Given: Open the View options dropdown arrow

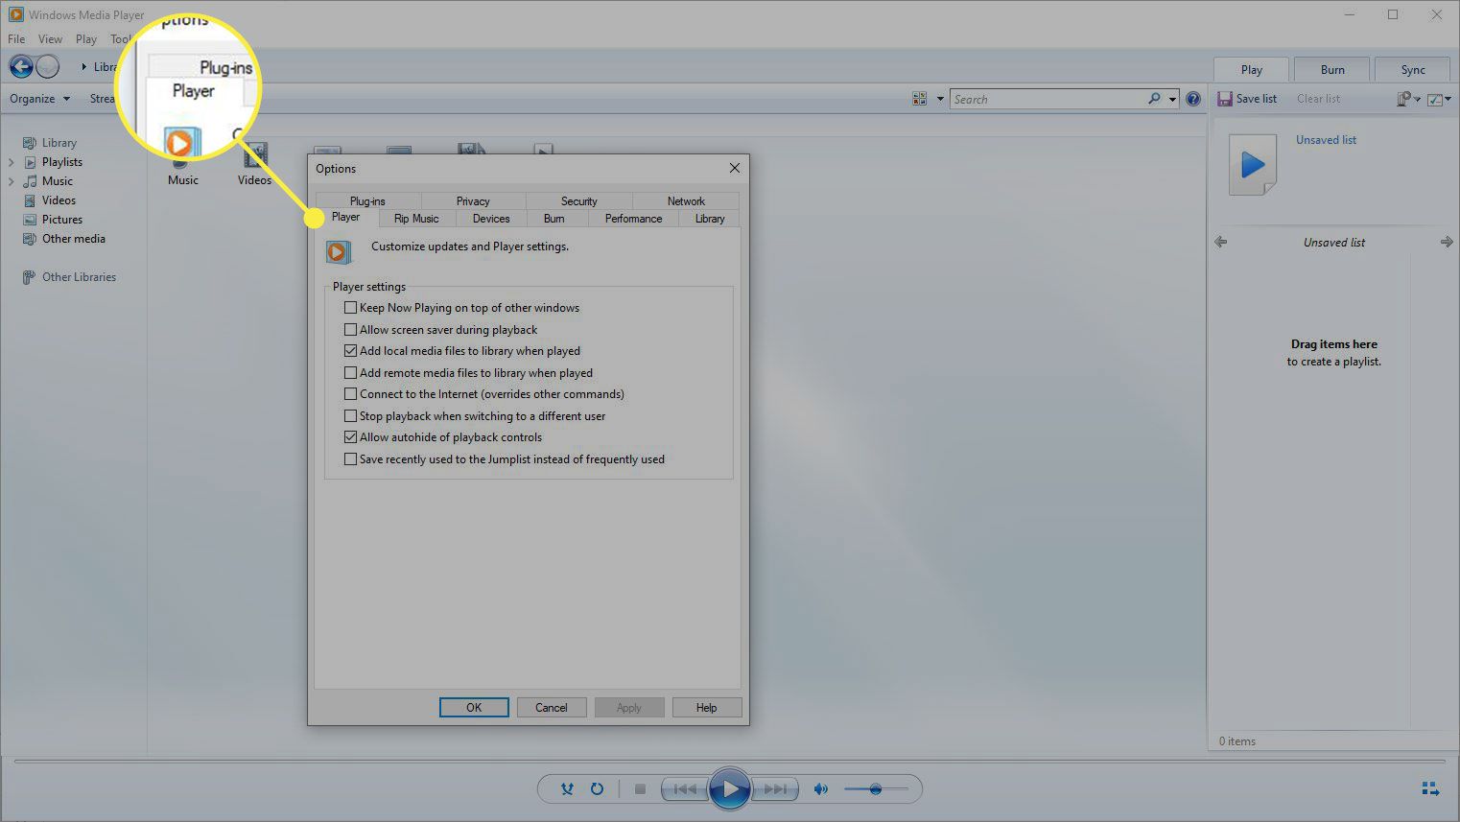Looking at the screenshot, I should point(940,99).
